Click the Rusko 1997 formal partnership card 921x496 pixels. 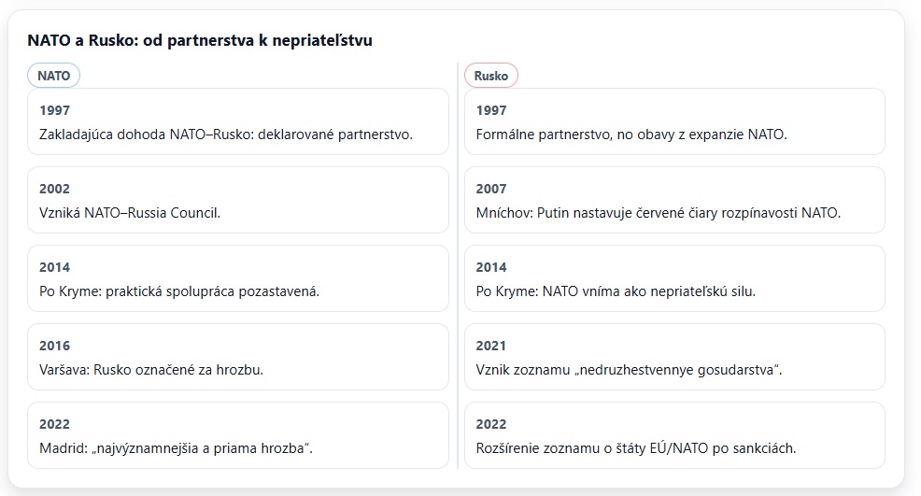pos(674,121)
